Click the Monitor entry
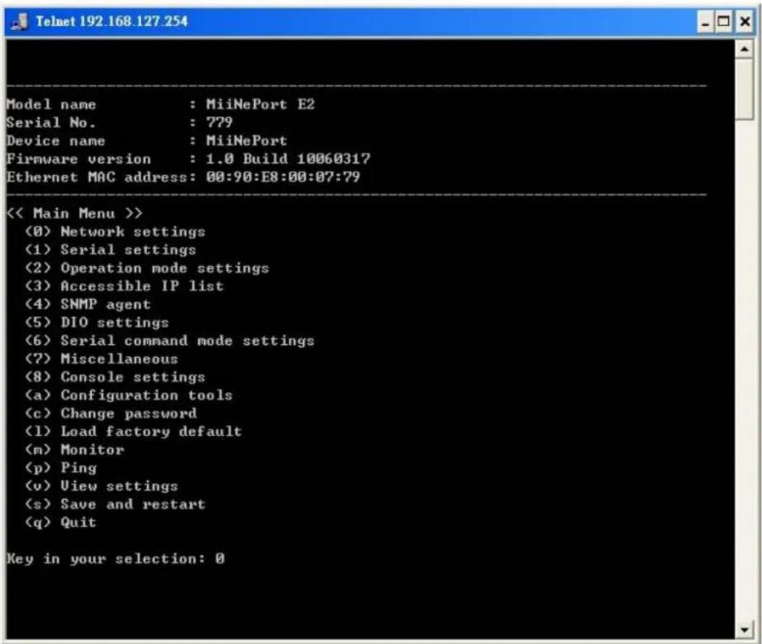The height and width of the screenshot is (644, 762). [x=75, y=449]
